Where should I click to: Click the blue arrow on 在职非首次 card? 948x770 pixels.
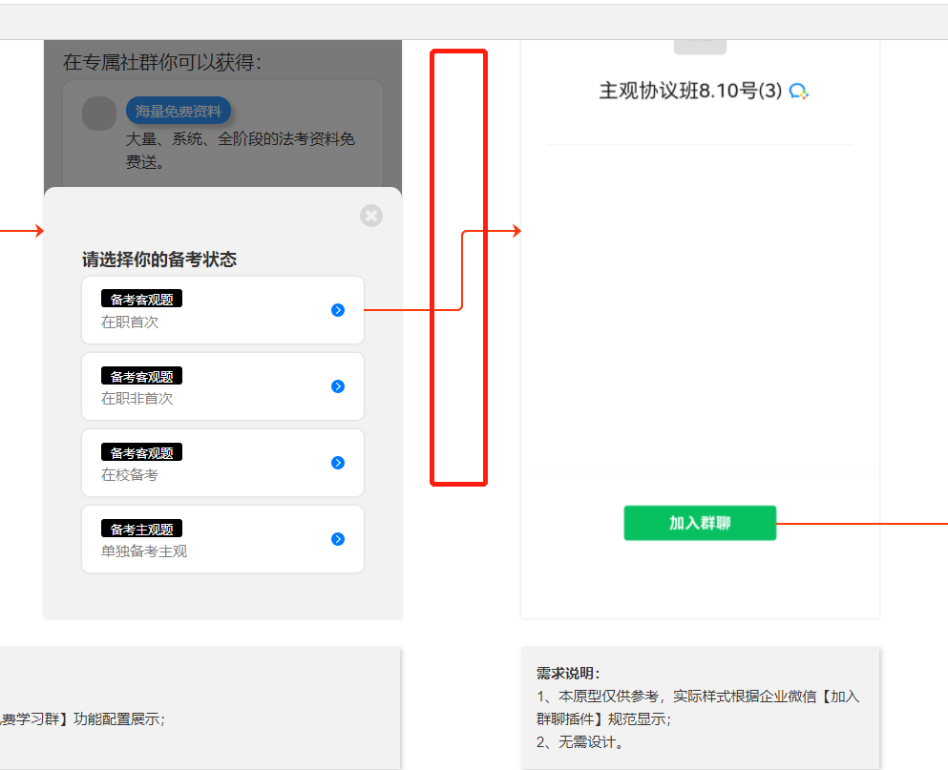pyautogui.click(x=338, y=386)
